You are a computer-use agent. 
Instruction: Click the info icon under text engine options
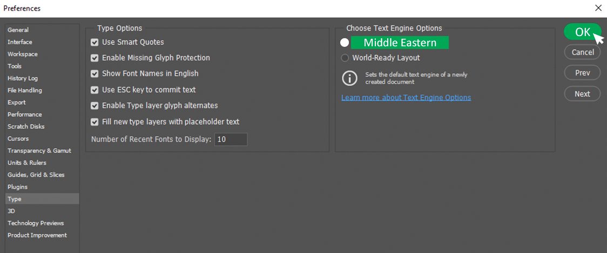click(x=349, y=78)
